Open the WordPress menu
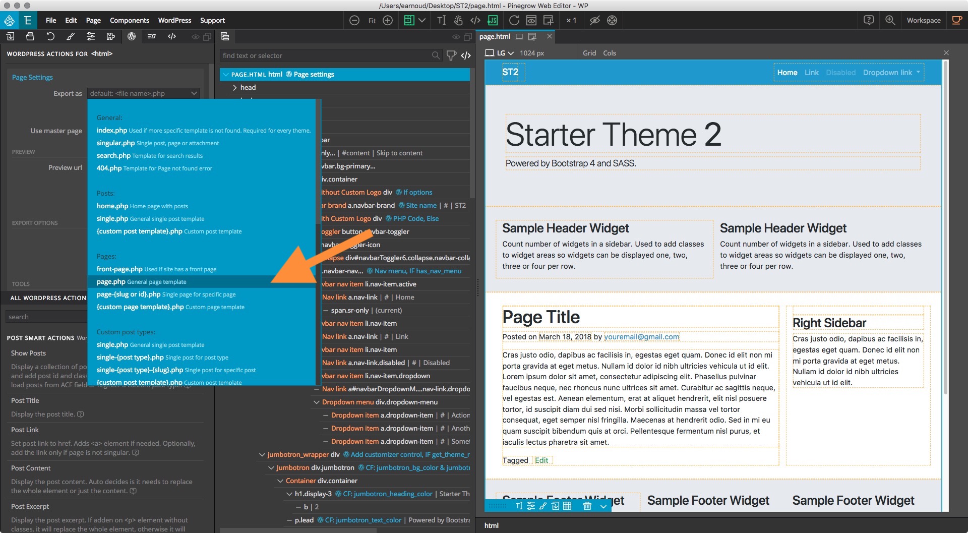 coord(174,20)
